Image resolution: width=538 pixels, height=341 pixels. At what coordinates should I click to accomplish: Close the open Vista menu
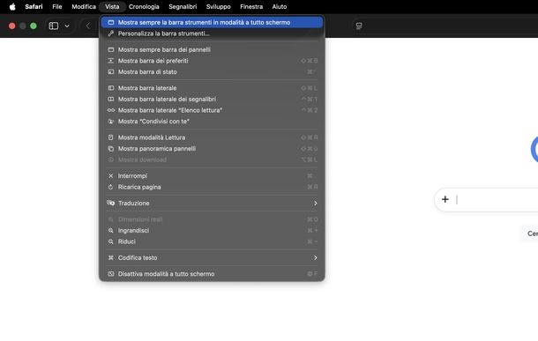pyautogui.click(x=112, y=7)
